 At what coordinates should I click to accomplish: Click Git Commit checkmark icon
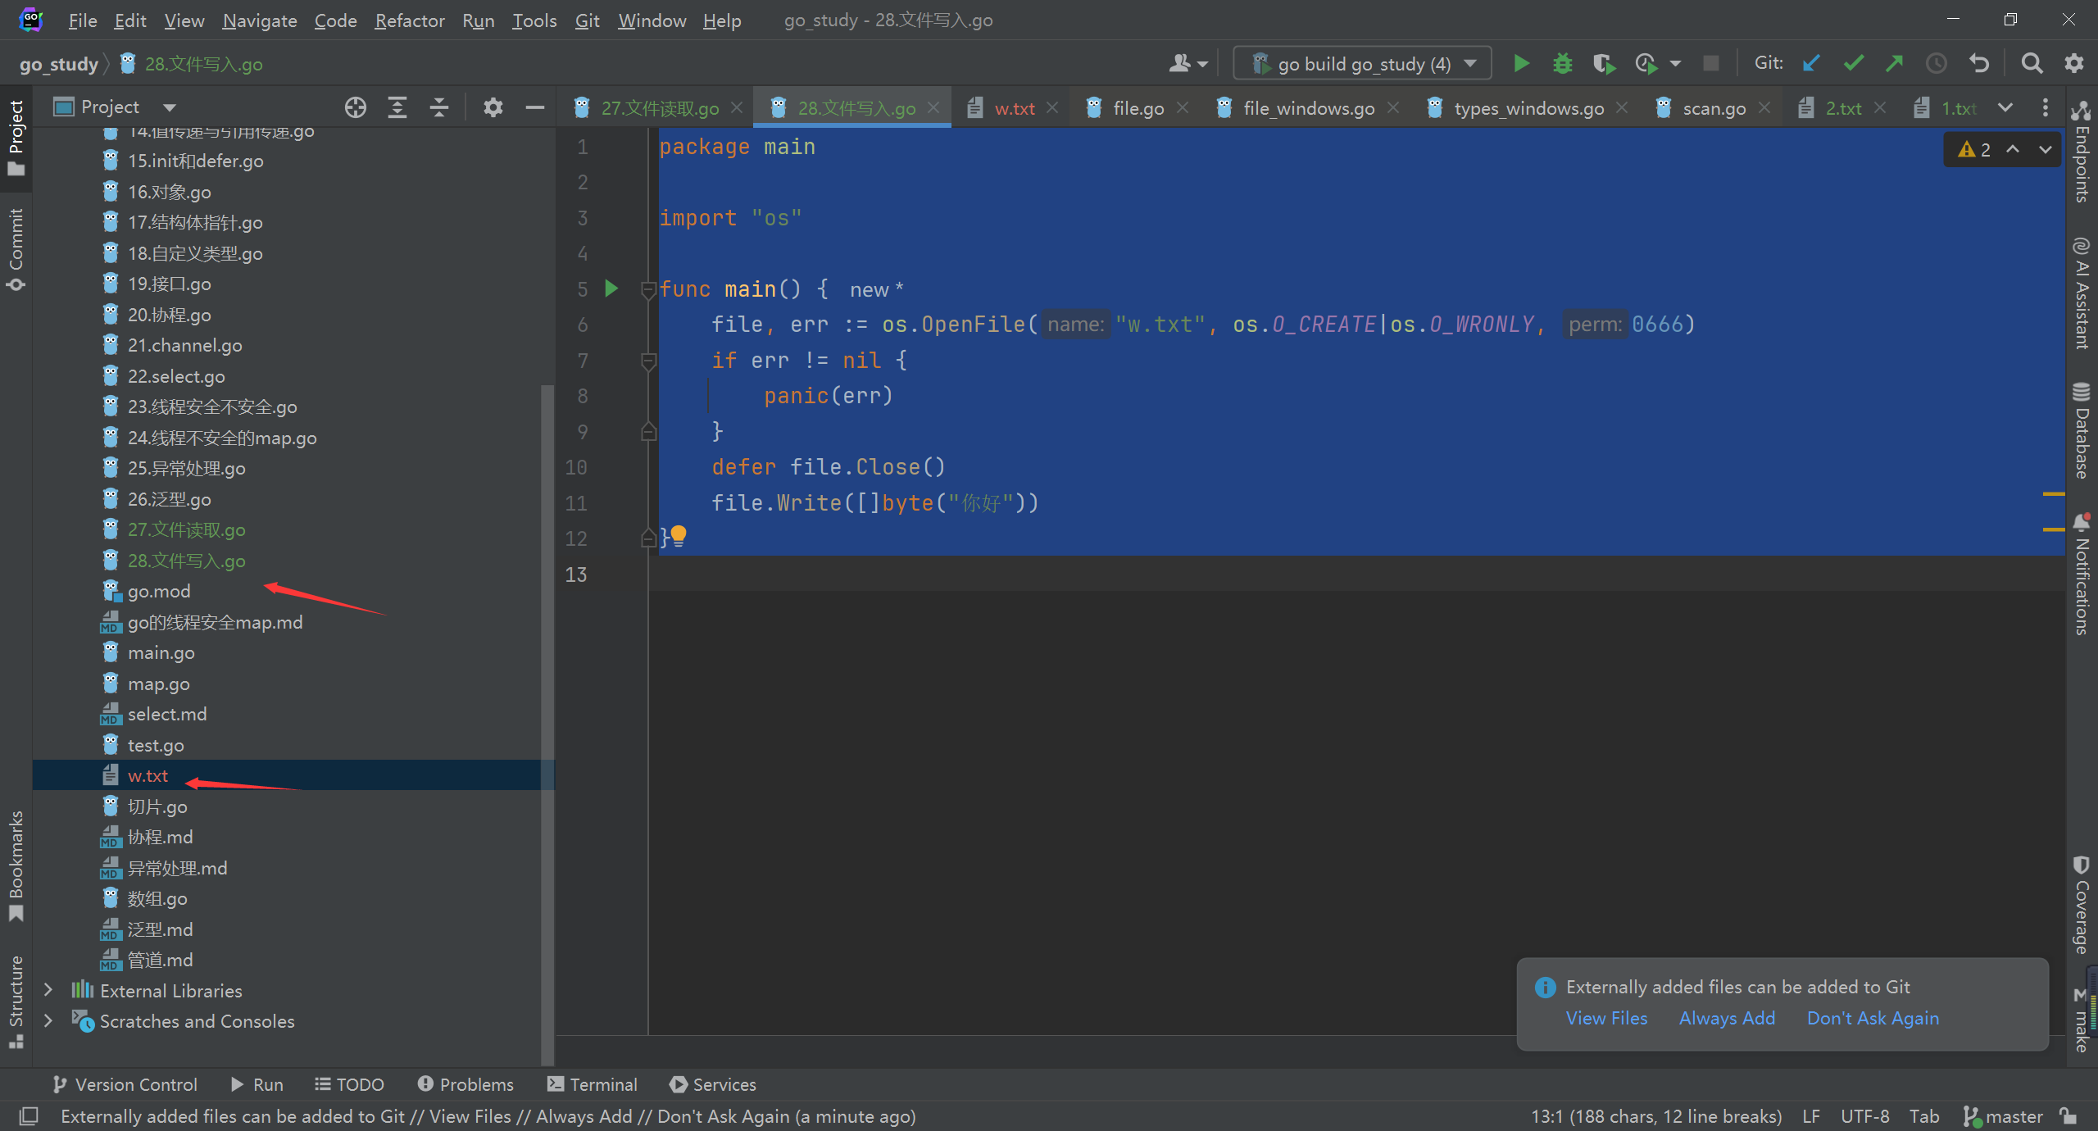(x=1853, y=63)
